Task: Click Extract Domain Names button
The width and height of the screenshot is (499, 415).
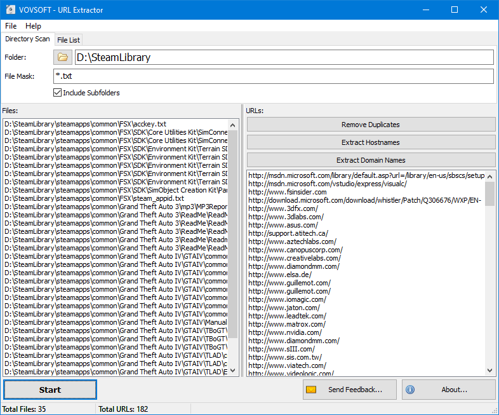Action: pos(371,160)
